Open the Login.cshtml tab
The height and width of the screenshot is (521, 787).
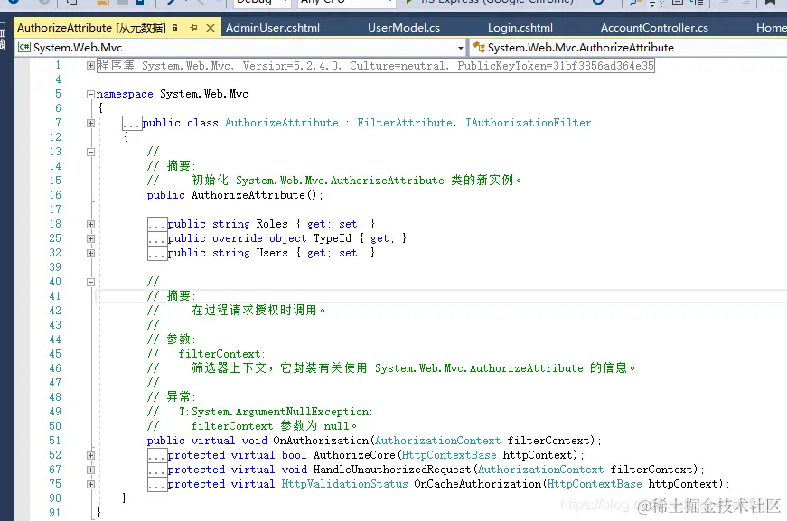(x=520, y=28)
